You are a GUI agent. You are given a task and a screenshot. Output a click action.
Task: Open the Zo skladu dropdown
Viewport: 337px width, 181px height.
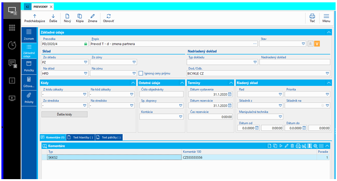click(85, 62)
